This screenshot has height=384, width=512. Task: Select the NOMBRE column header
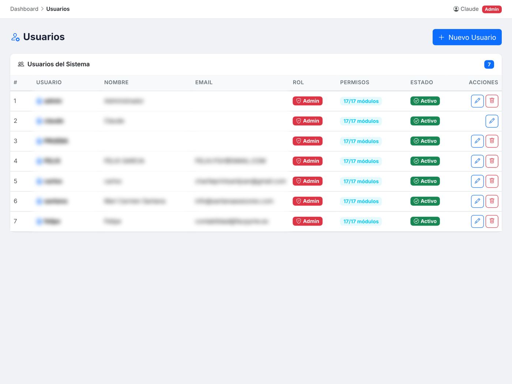click(x=116, y=82)
